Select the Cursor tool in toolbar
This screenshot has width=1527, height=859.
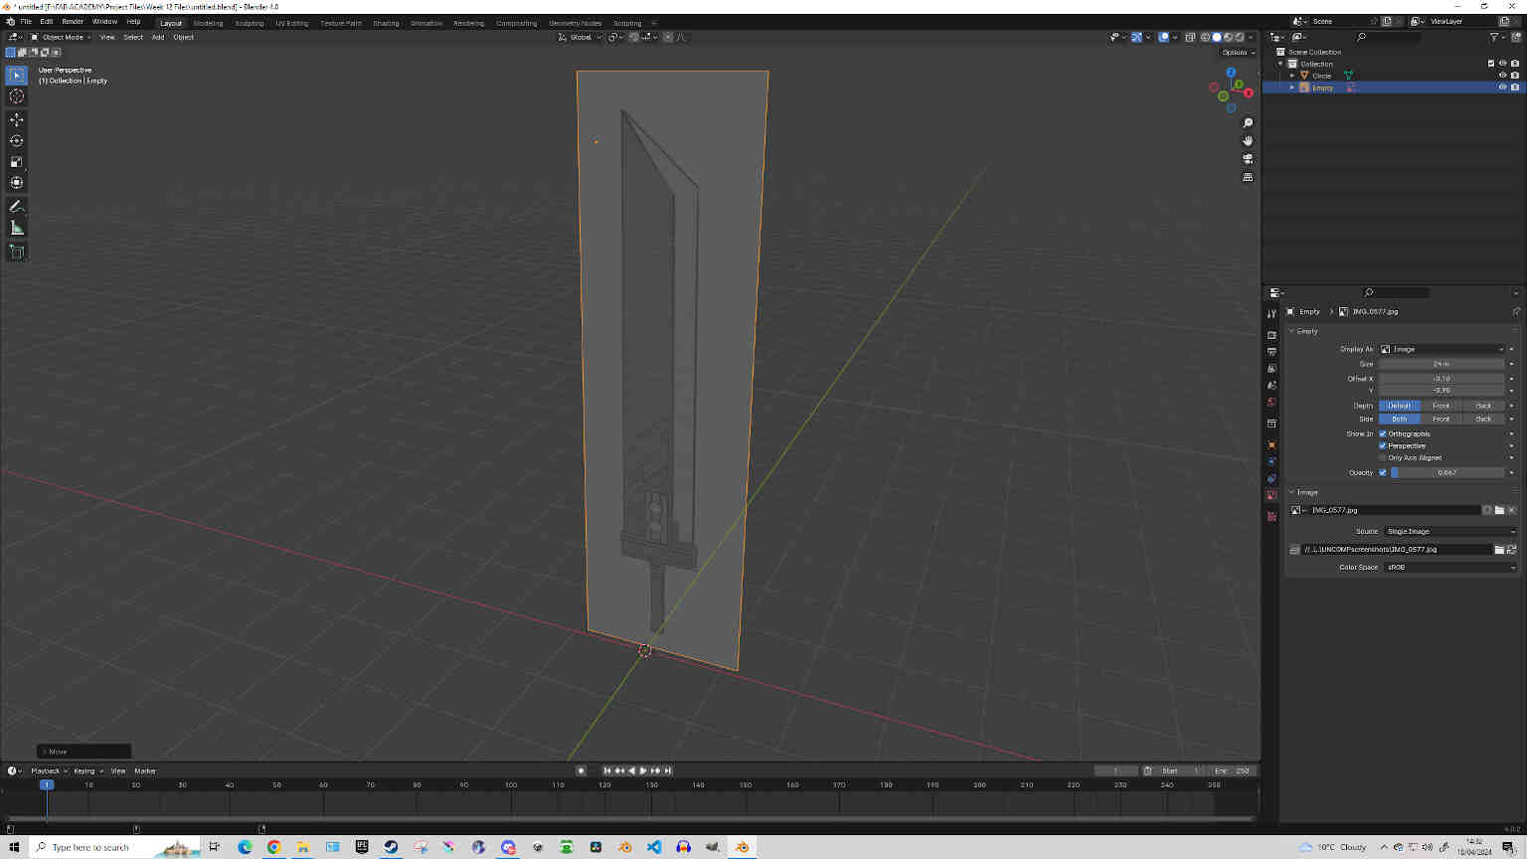click(17, 96)
